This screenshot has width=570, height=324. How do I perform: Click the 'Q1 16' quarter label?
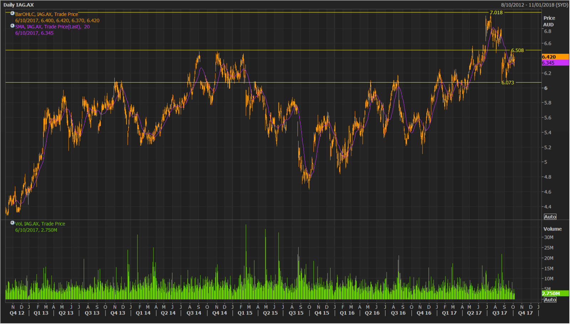click(x=347, y=313)
